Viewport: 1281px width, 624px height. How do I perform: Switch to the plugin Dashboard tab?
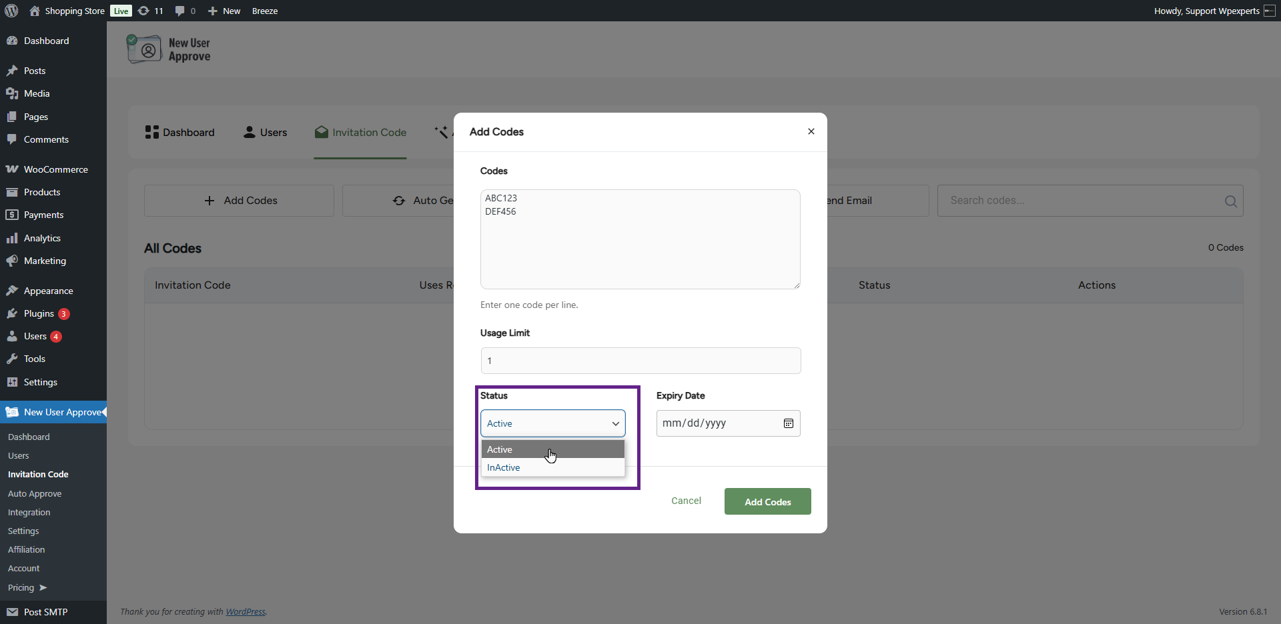(x=179, y=133)
